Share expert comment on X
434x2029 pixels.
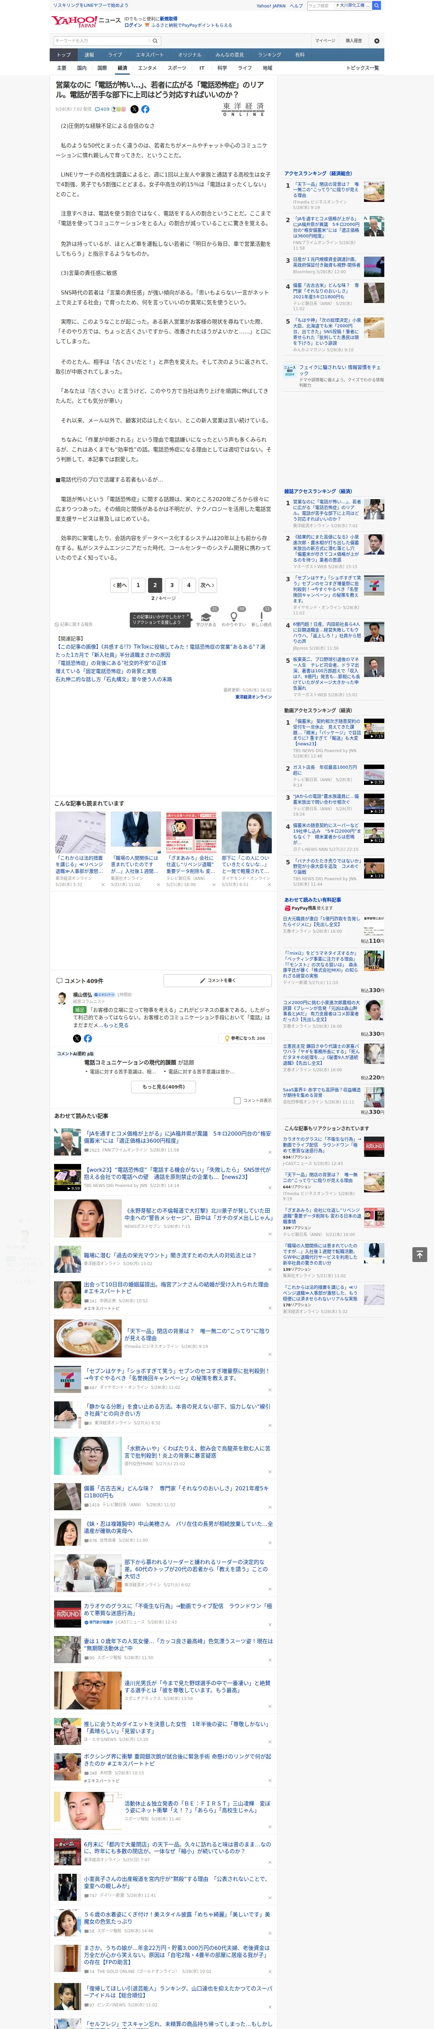(x=77, y=1038)
